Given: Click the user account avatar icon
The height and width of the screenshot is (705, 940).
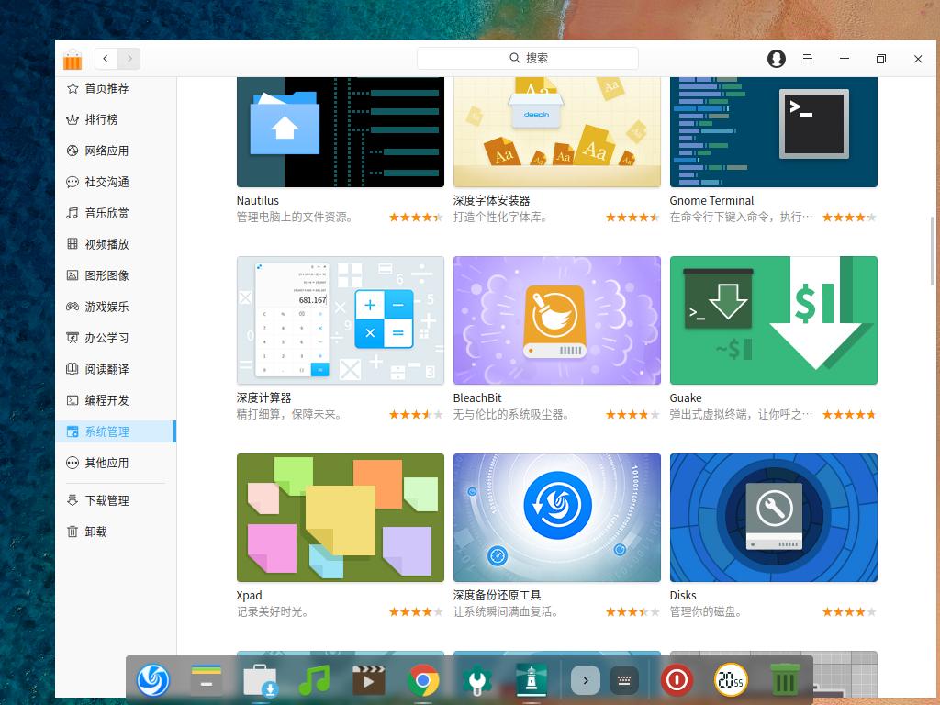Looking at the screenshot, I should click(777, 59).
